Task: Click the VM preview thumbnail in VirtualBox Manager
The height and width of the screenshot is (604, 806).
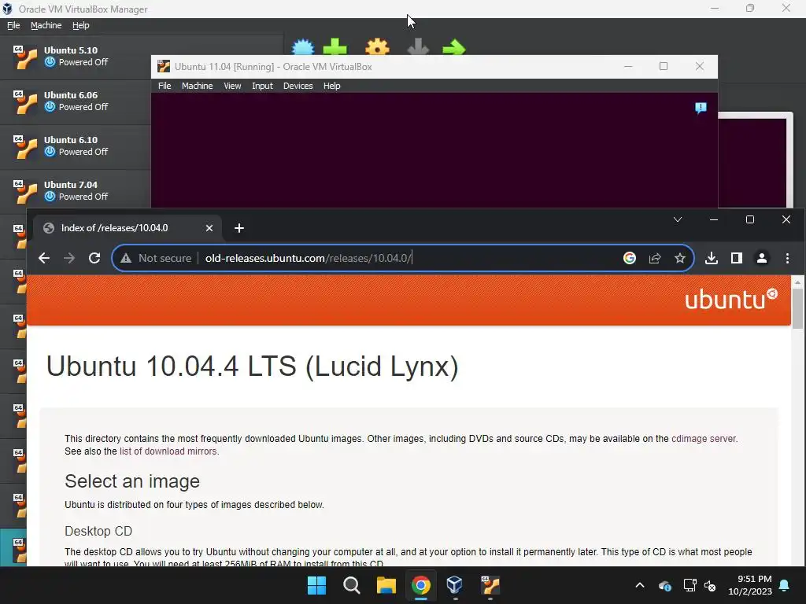Action: pos(753,160)
